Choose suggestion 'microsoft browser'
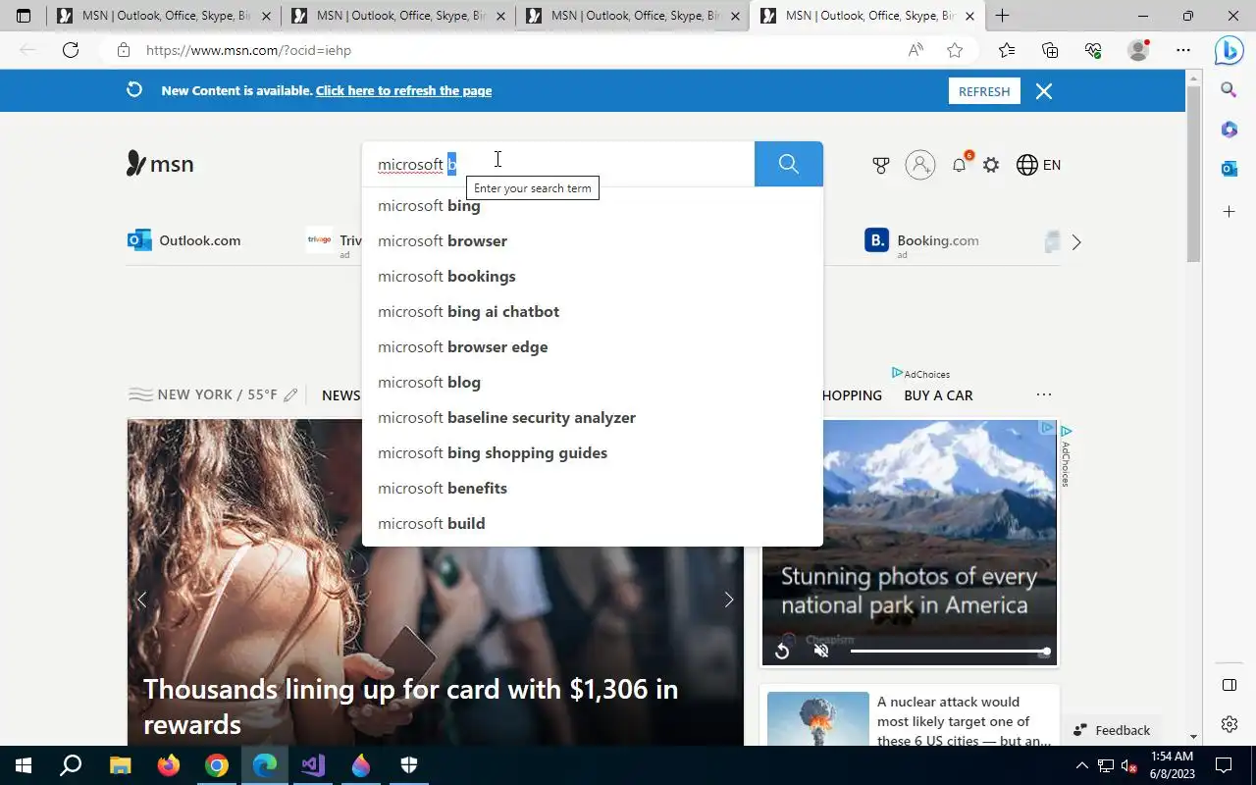 click(x=592, y=240)
